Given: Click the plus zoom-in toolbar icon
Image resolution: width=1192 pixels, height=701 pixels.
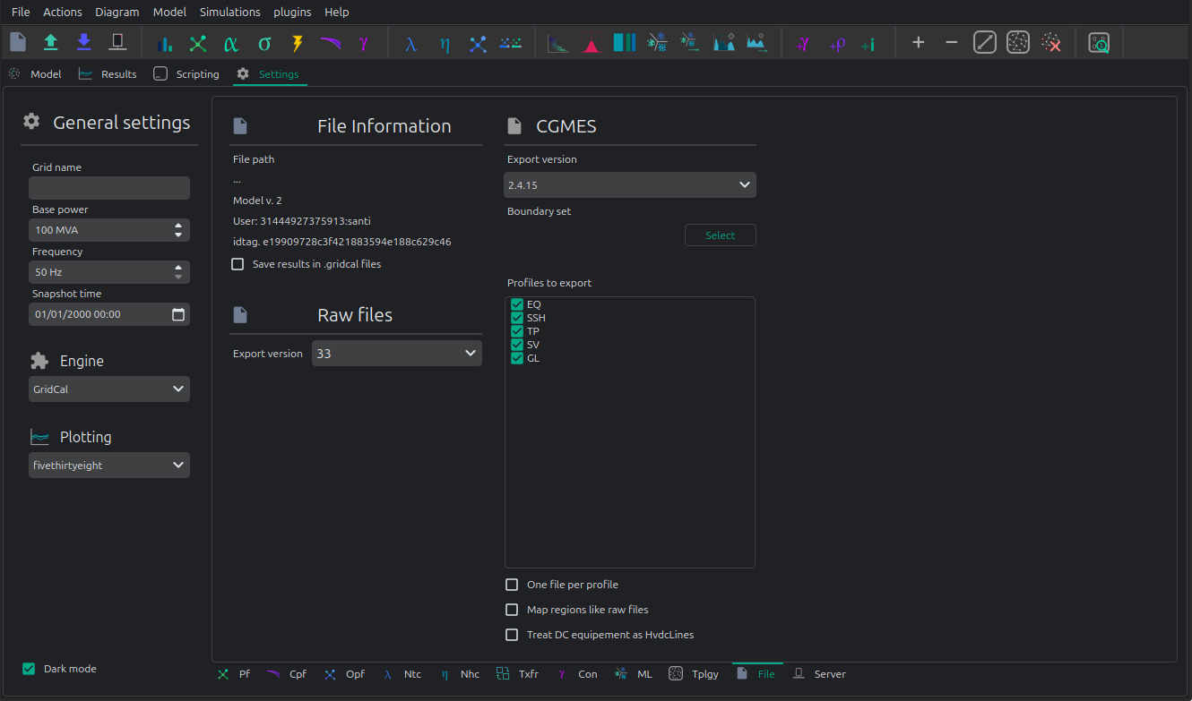Looking at the screenshot, I should point(918,42).
